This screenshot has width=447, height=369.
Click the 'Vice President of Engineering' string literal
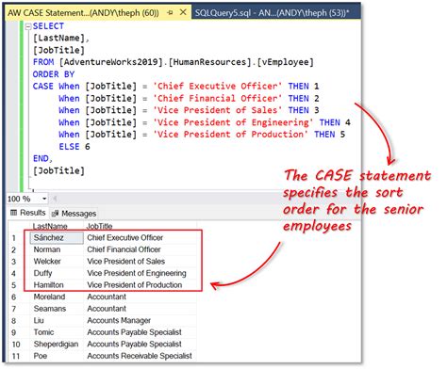pos(233,122)
